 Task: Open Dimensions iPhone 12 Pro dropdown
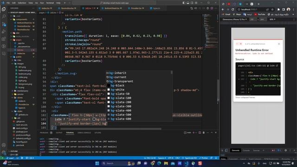pyautogui.click(x=235, y=19)
